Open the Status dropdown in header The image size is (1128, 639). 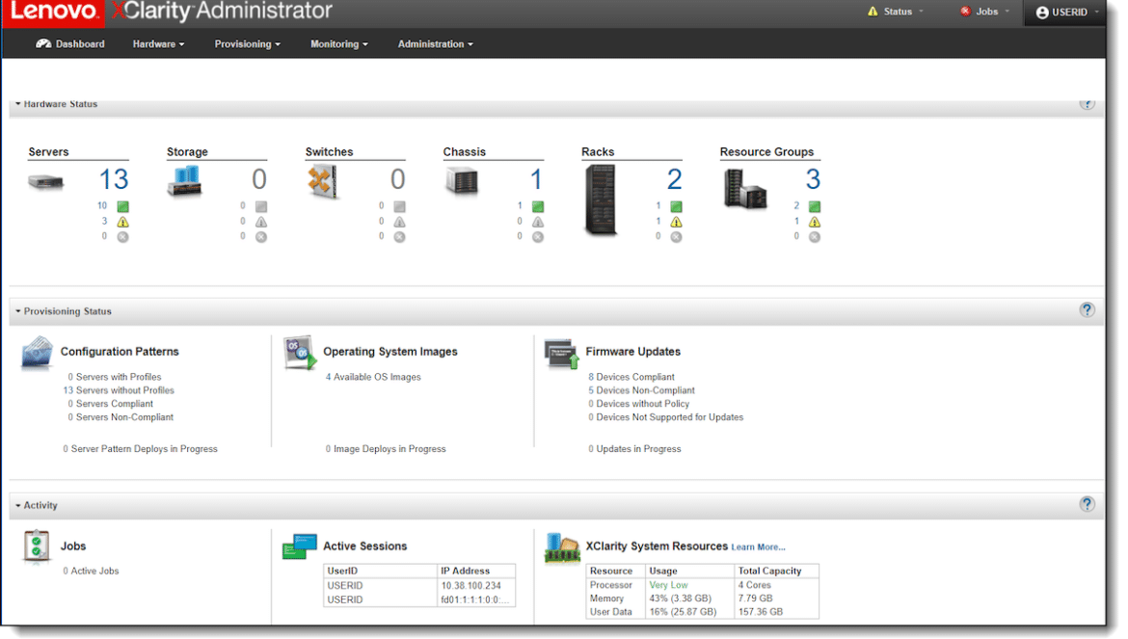(x=896, y=12)
